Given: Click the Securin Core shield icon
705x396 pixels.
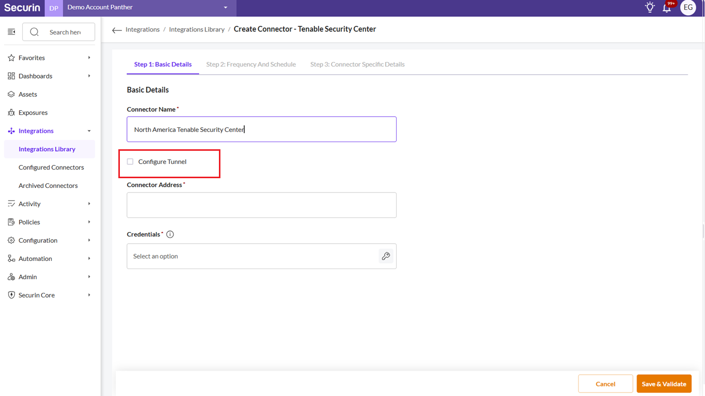Looking at the screenshot, I should tap(11, 295).
